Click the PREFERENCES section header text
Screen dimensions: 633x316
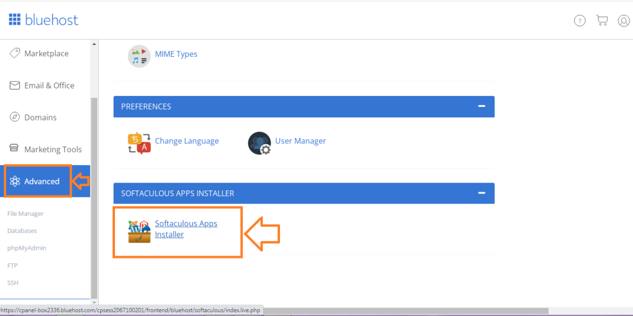click(x=146, y=107)
